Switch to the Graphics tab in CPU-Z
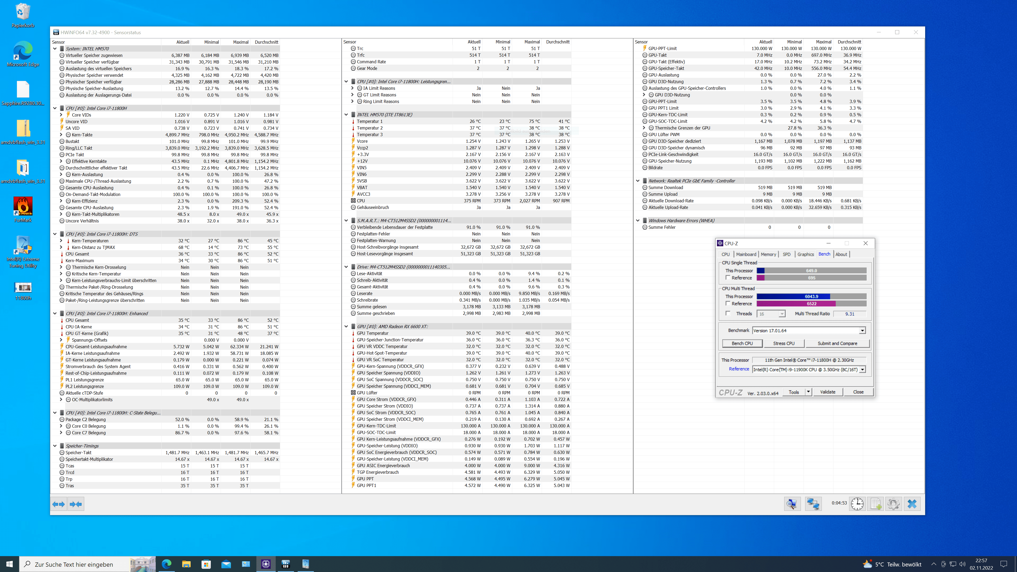This screenshot has height=572, width=1017. point(805,254)
